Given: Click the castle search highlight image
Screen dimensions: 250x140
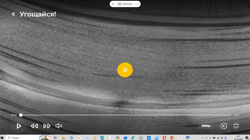Looking at the screenshot, I should (x=45, y=138).
